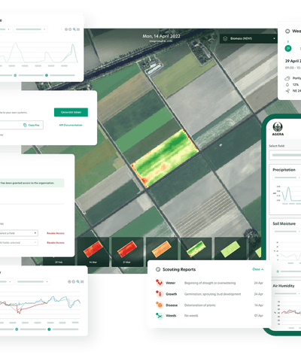Click the text Germination, sprouting, bud development
The height and width of the screenshot is (361, 301).
213,294
